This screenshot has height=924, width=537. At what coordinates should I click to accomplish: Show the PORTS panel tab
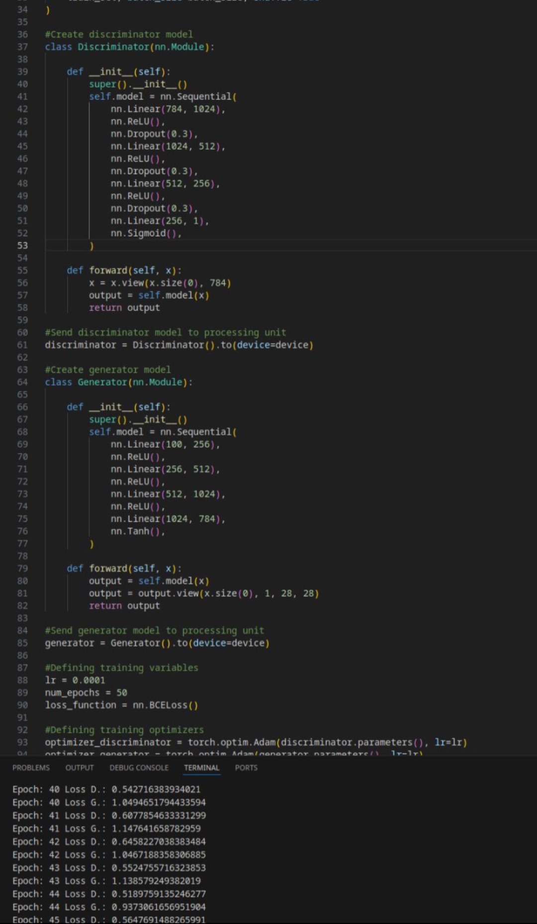pyautogui.click(x=246, y=768)
